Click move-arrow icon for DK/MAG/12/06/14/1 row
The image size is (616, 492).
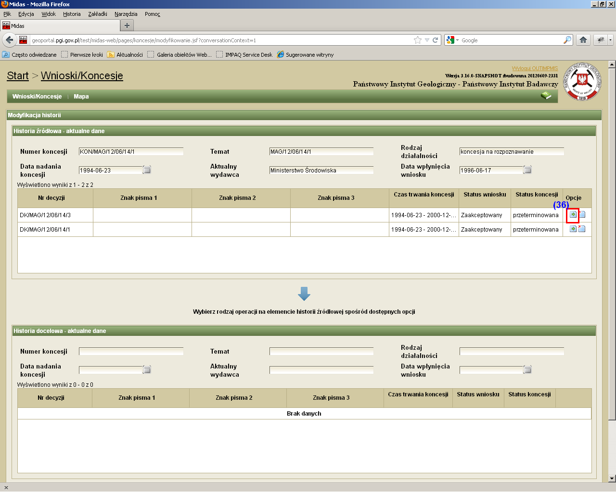point(573,229)
